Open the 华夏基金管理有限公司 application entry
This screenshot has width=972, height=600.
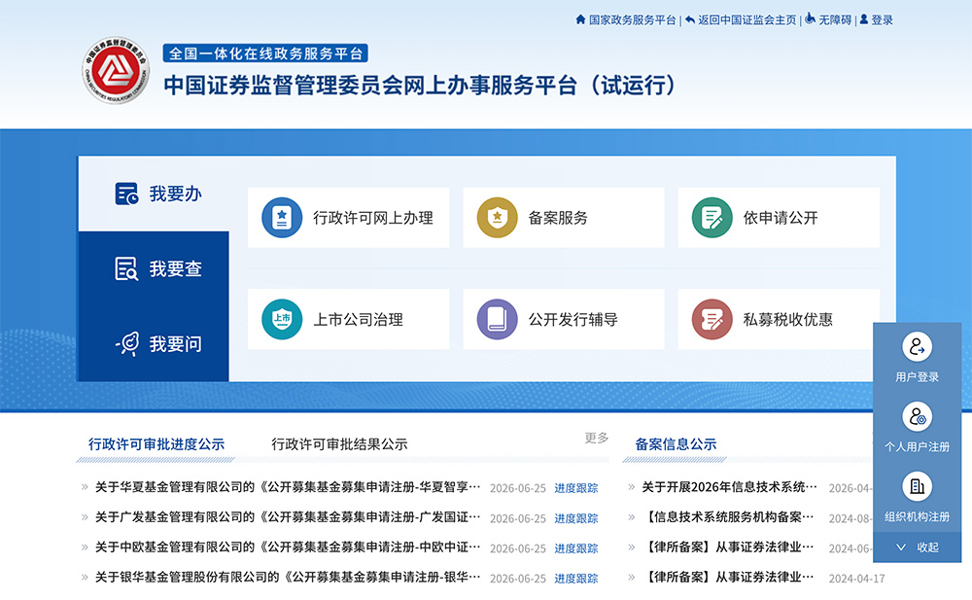coord(288,488)
